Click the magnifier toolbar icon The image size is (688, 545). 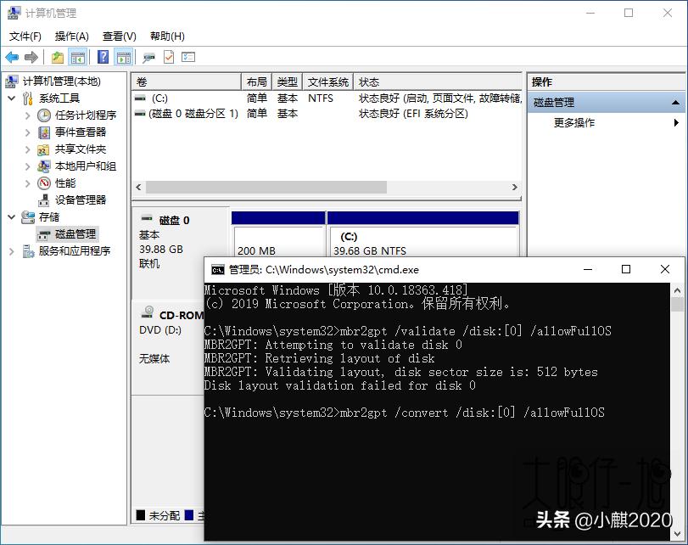coord(147,57)
